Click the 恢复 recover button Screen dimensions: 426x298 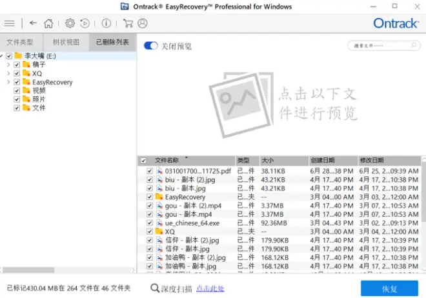coord(389,288)
